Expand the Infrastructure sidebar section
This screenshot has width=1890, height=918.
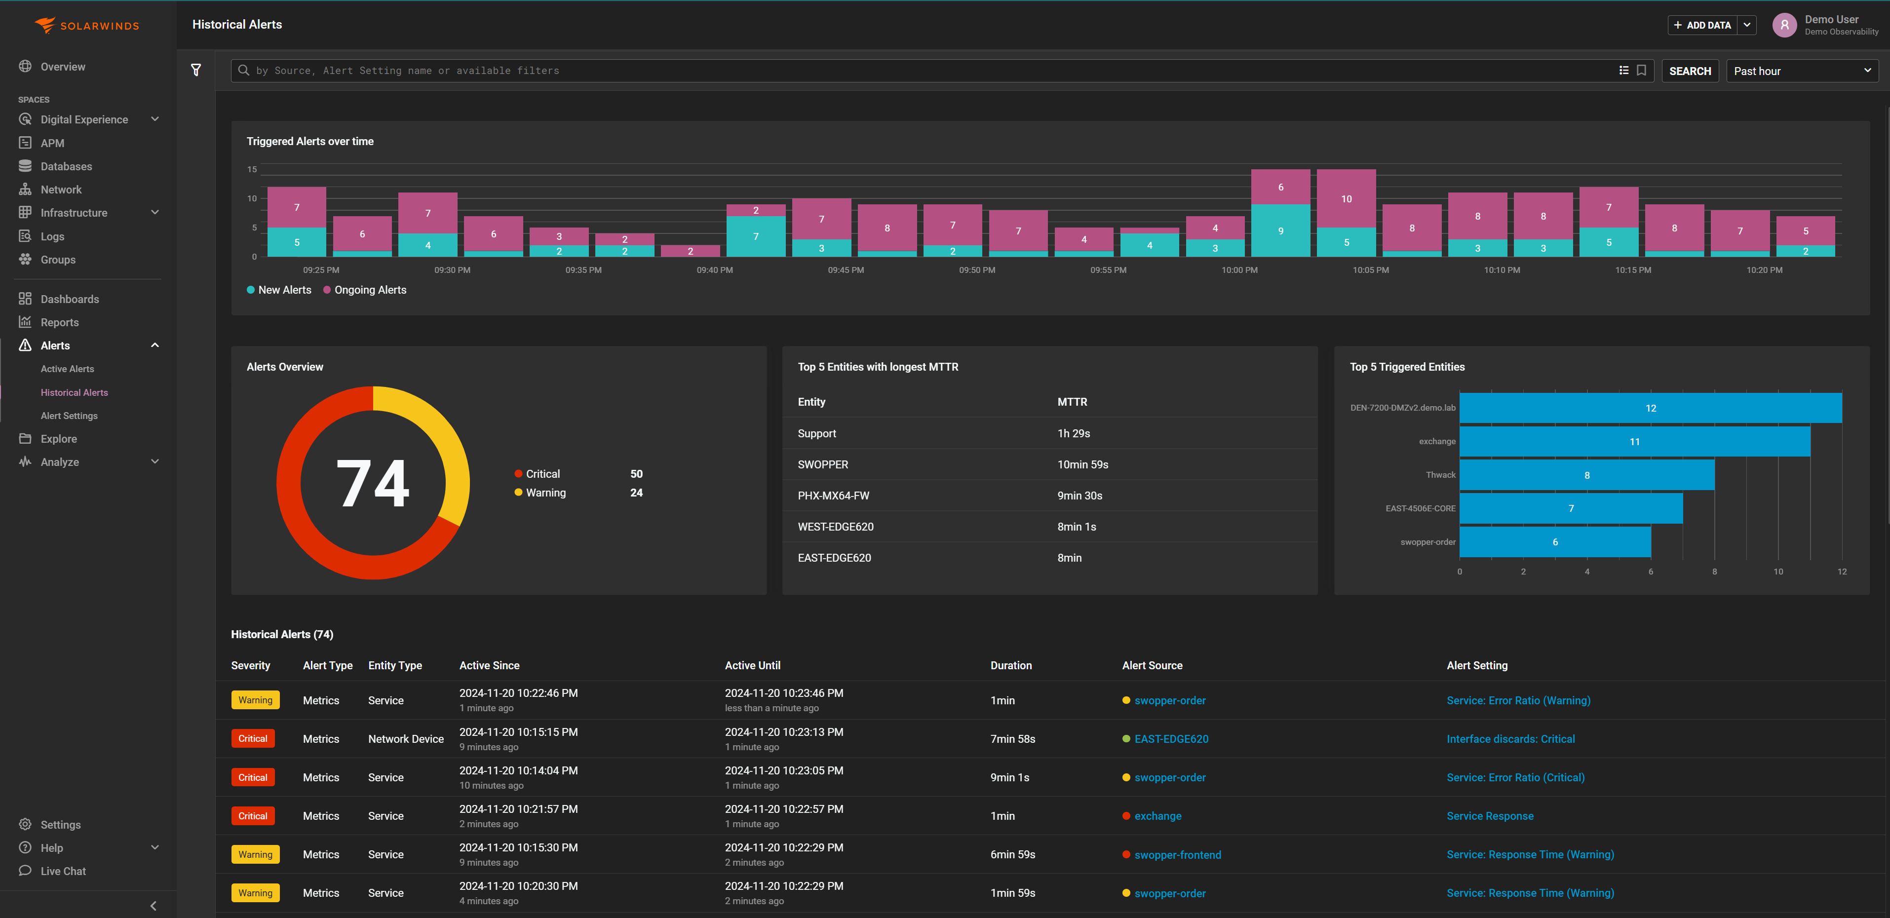coord(154,212)
